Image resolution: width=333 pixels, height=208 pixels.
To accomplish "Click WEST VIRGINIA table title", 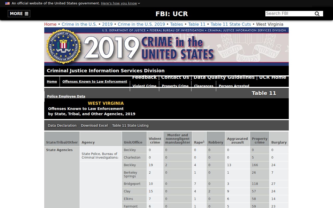I will 106,103.
